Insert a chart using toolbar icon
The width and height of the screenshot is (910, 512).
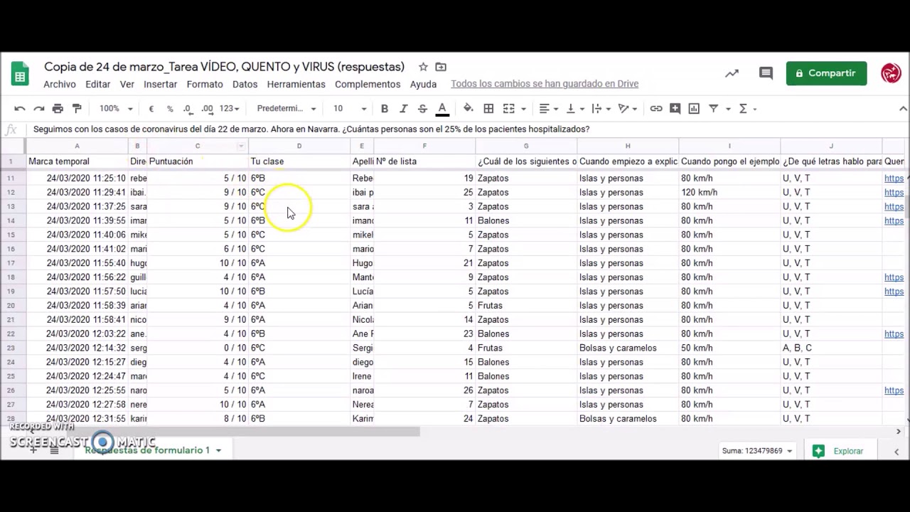coord(694,109)
